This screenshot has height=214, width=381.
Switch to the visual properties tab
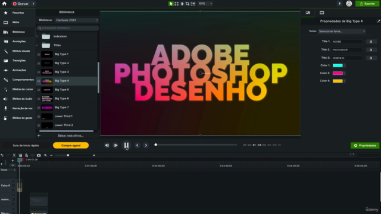pos(308,12)
